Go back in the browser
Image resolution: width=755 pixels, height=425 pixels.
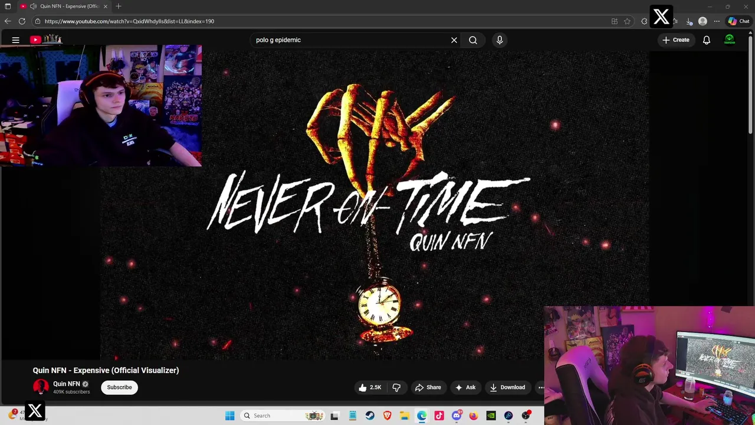(x=8, y=21)
